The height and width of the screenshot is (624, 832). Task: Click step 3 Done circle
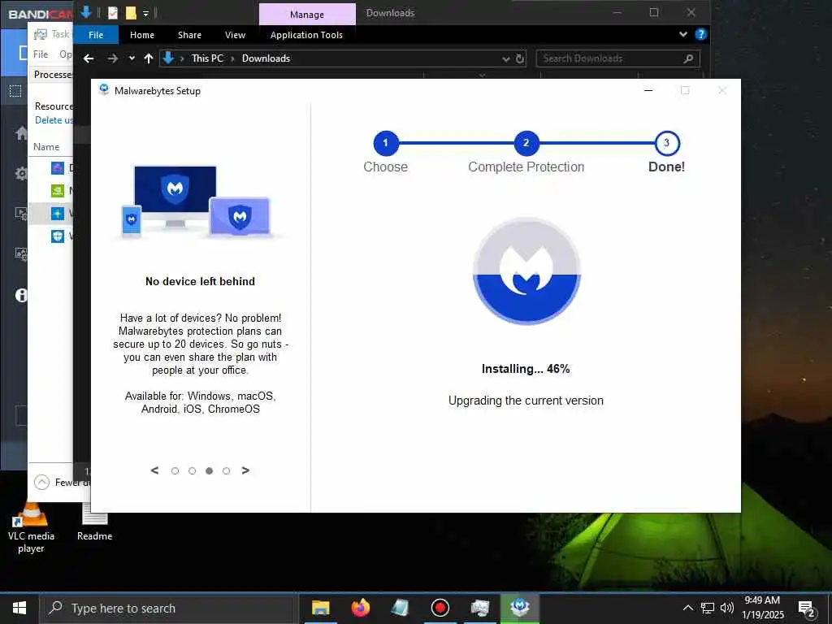point(667,143)
